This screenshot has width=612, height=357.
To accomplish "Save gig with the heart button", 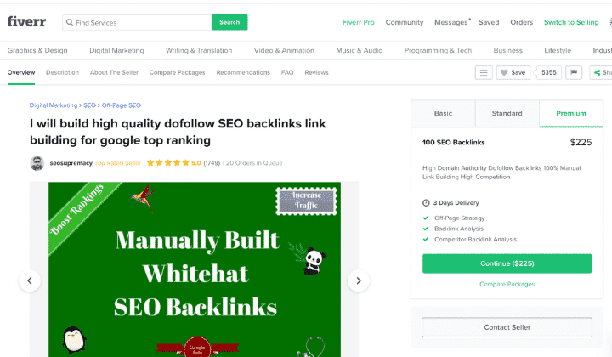I will (x=513, y=72).
